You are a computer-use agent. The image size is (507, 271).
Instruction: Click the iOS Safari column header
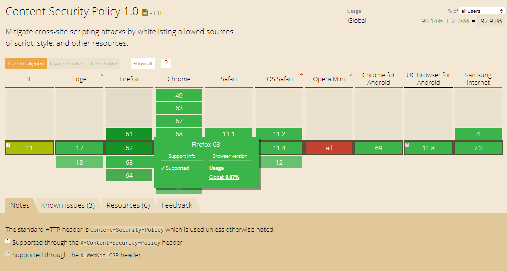(x=279, y=79)
